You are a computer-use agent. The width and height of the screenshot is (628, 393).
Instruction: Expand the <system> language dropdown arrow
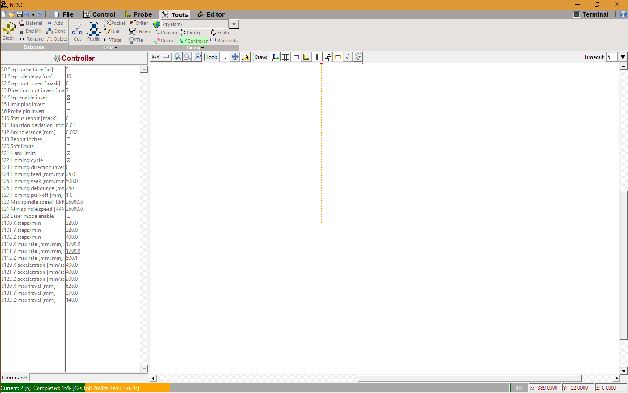[x=234, y=24]
